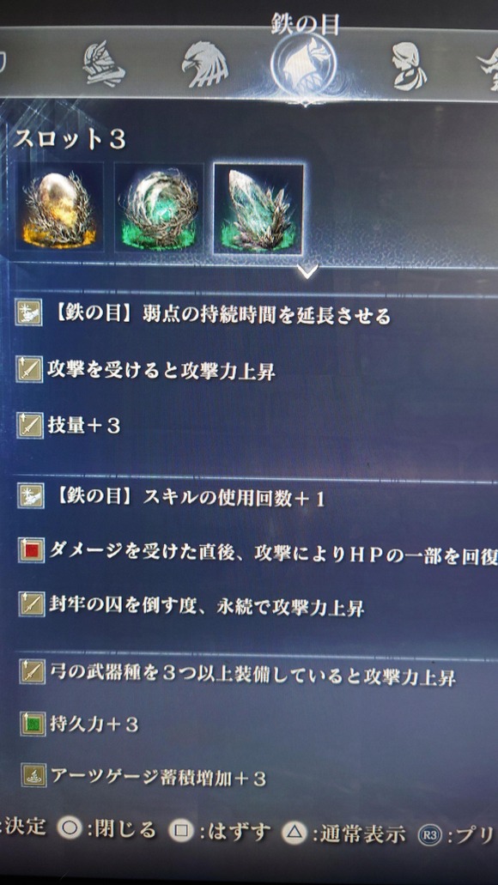
Task: Click green icon beside 持久力+3
Action: point(33,724)
